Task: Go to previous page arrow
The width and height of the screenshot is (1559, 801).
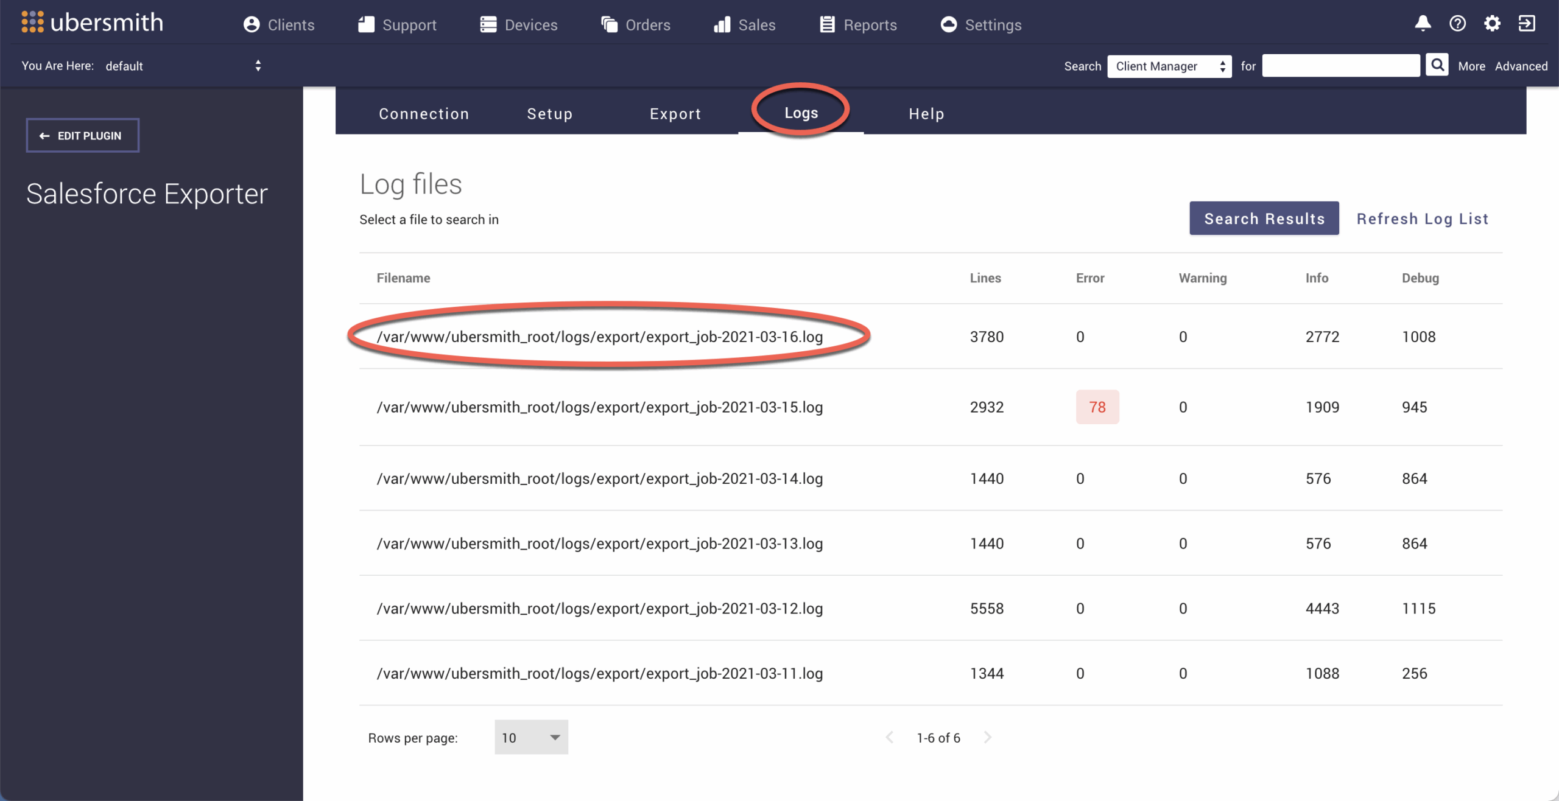Action: pos(890,737)
